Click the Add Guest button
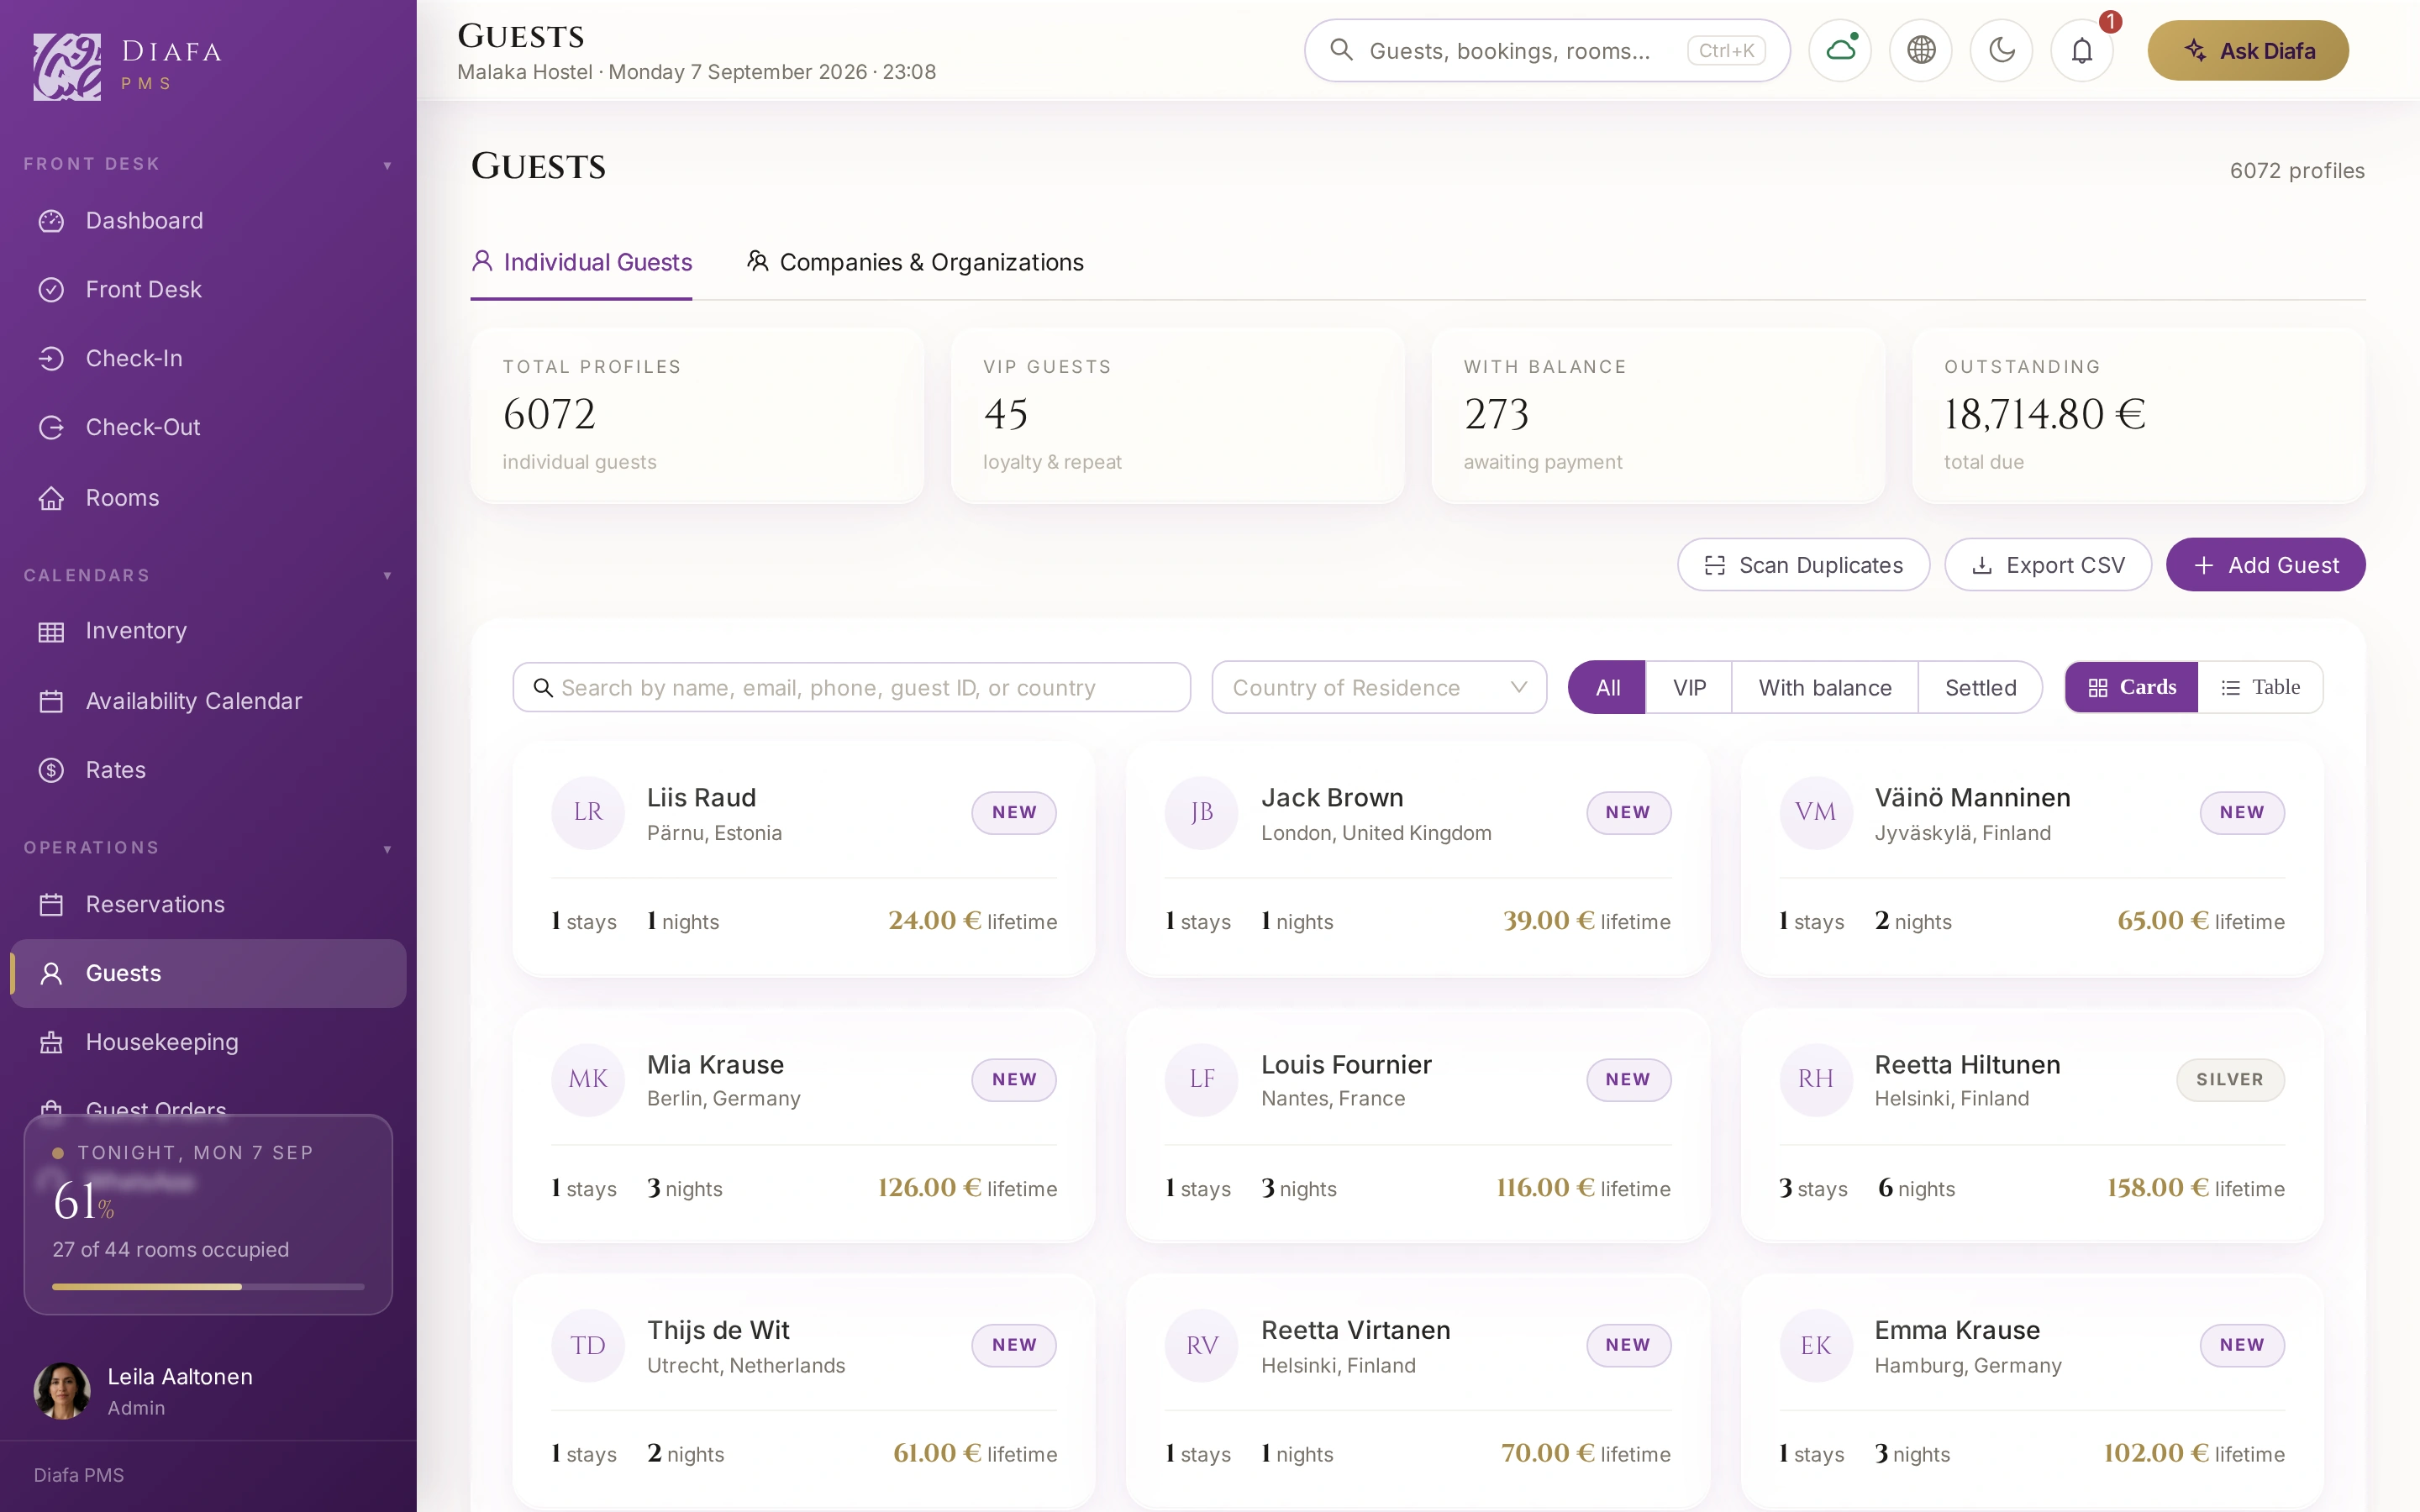The image size is (2420, 1512). click(2265, 565)
